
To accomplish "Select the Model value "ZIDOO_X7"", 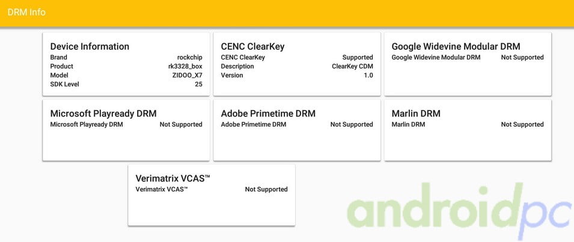I will click(x=187, y=76).
